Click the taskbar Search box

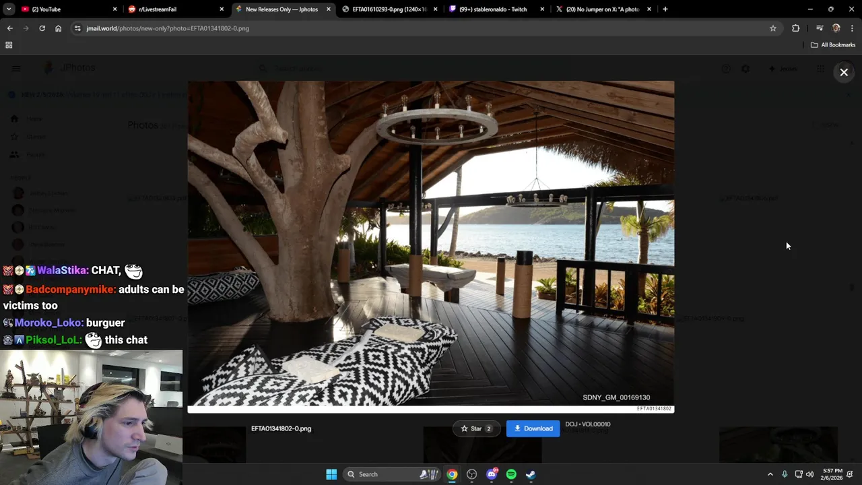tap(393, 474)
